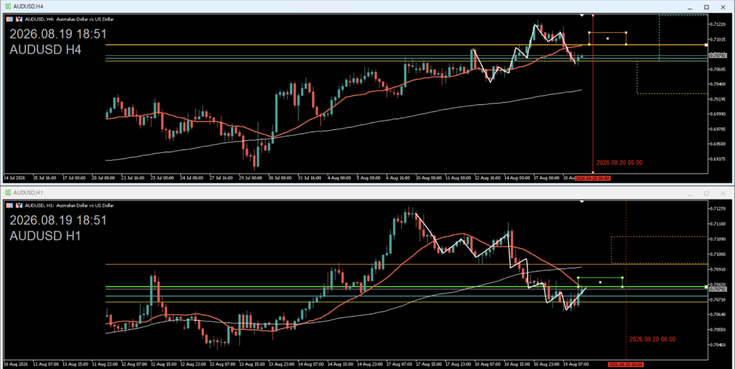Open one-click trading panel on H4 chart
The image size is (735, 369).
(9, 19)
